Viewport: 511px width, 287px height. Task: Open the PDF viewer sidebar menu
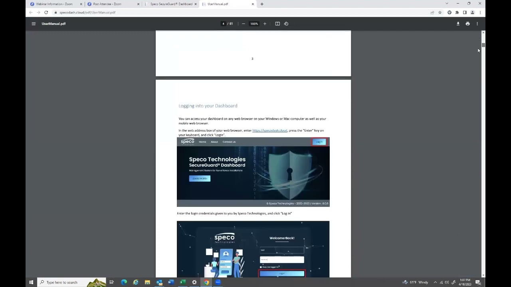click(x=34, y=24)
